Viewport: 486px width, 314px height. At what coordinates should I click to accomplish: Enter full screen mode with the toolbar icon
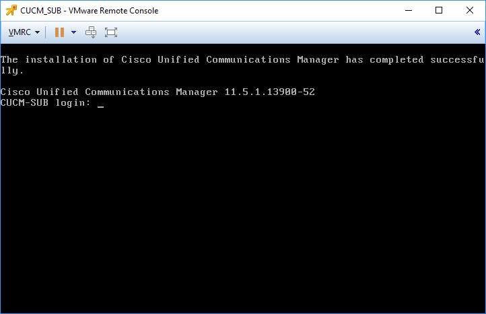click(x=111, y=32)
